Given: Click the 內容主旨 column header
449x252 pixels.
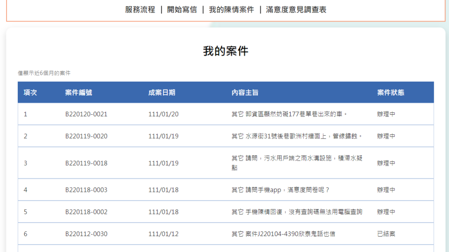Looking at the screenshot, I should [245, 92].
